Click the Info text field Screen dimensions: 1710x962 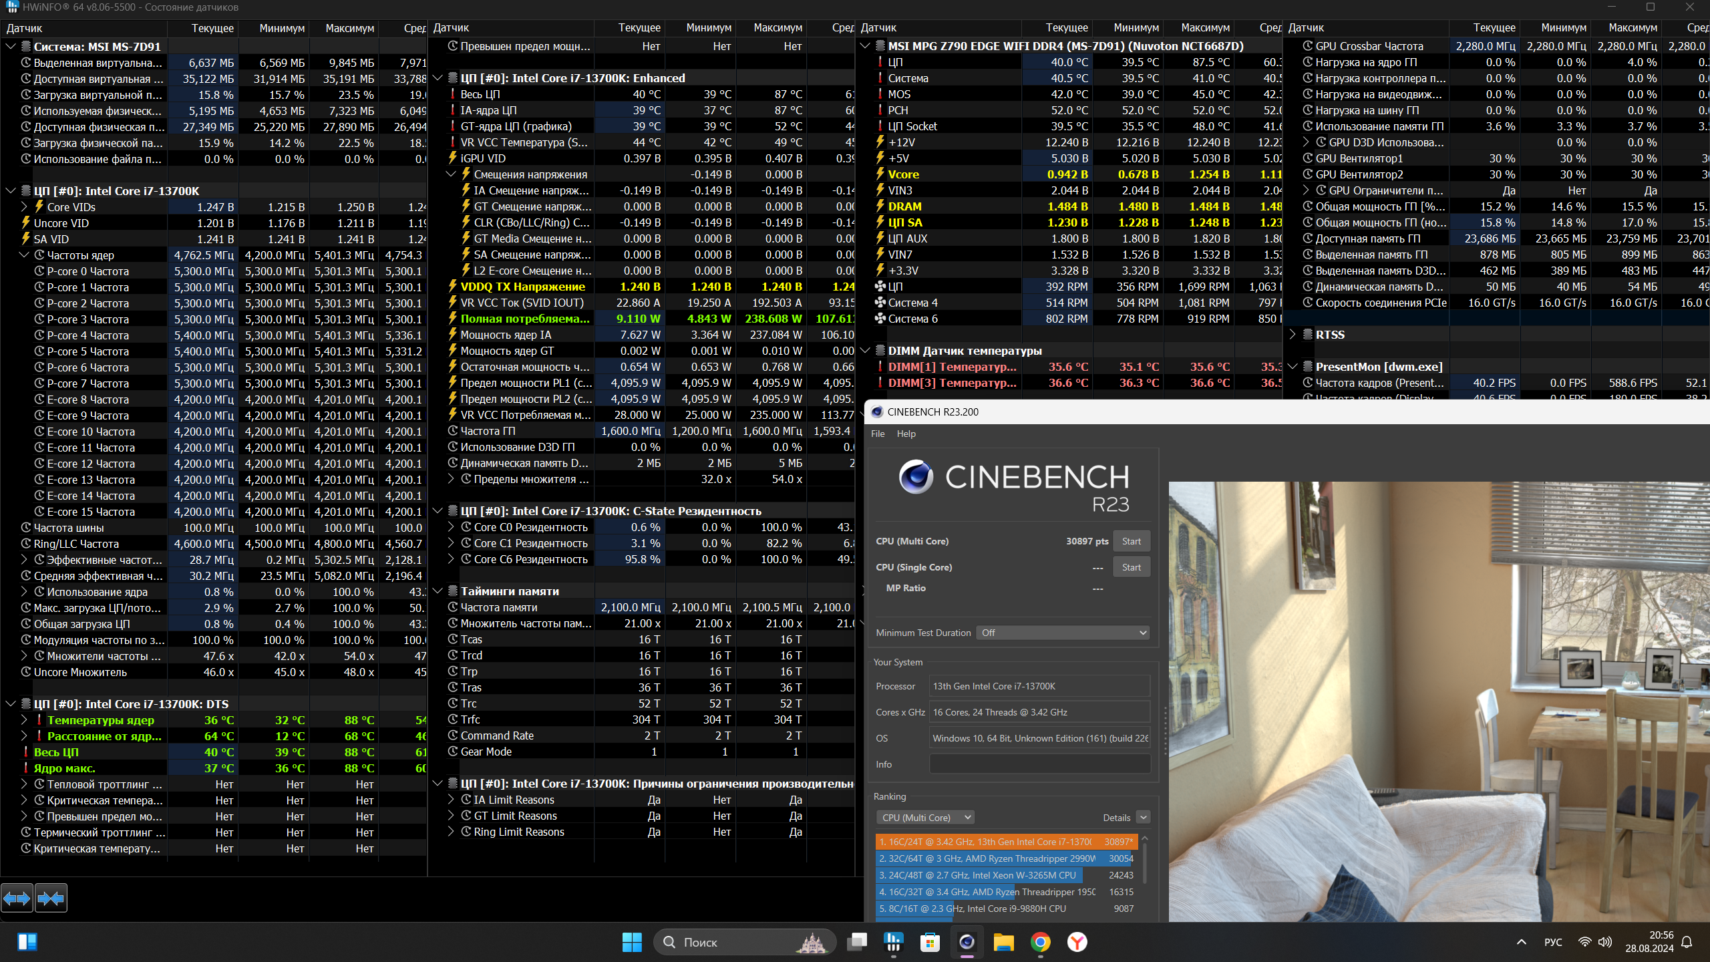(x=1039, y=764)
